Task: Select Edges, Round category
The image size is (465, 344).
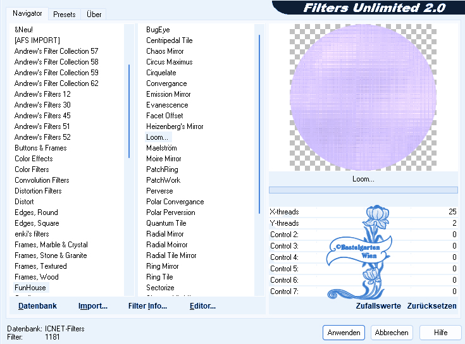Action: click(36, 212)
